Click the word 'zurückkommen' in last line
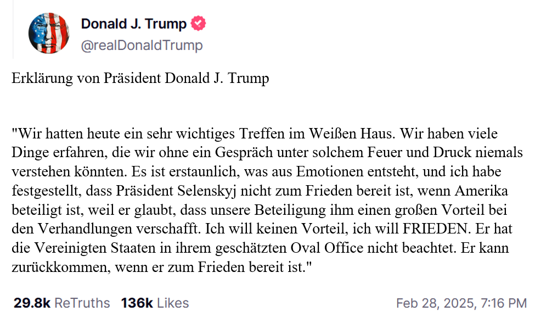 coord(61,267)
